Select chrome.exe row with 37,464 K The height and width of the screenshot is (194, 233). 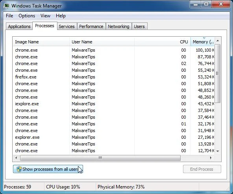[113, 117]
